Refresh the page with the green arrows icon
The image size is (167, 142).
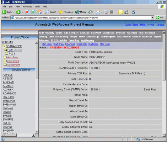tap(33, 12)
